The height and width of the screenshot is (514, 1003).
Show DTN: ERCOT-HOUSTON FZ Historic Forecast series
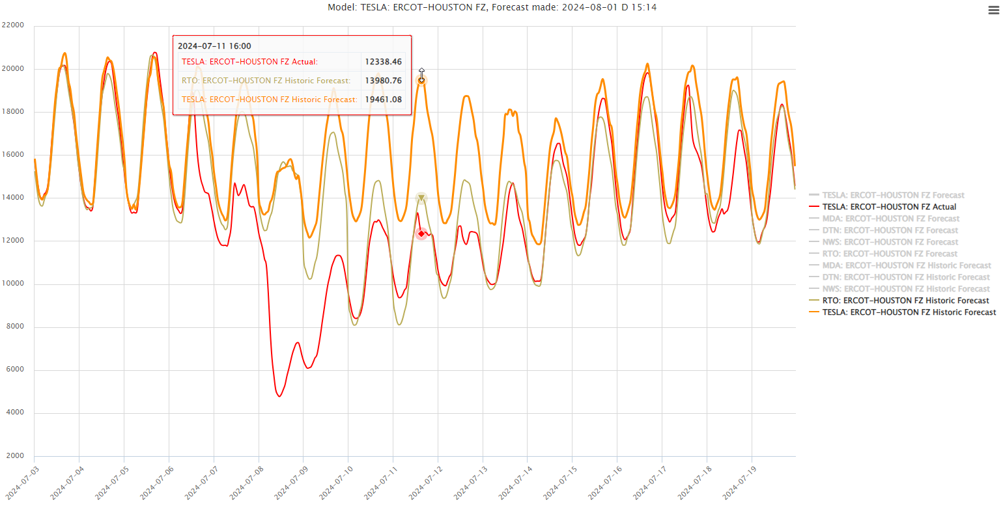click(899, 277)
